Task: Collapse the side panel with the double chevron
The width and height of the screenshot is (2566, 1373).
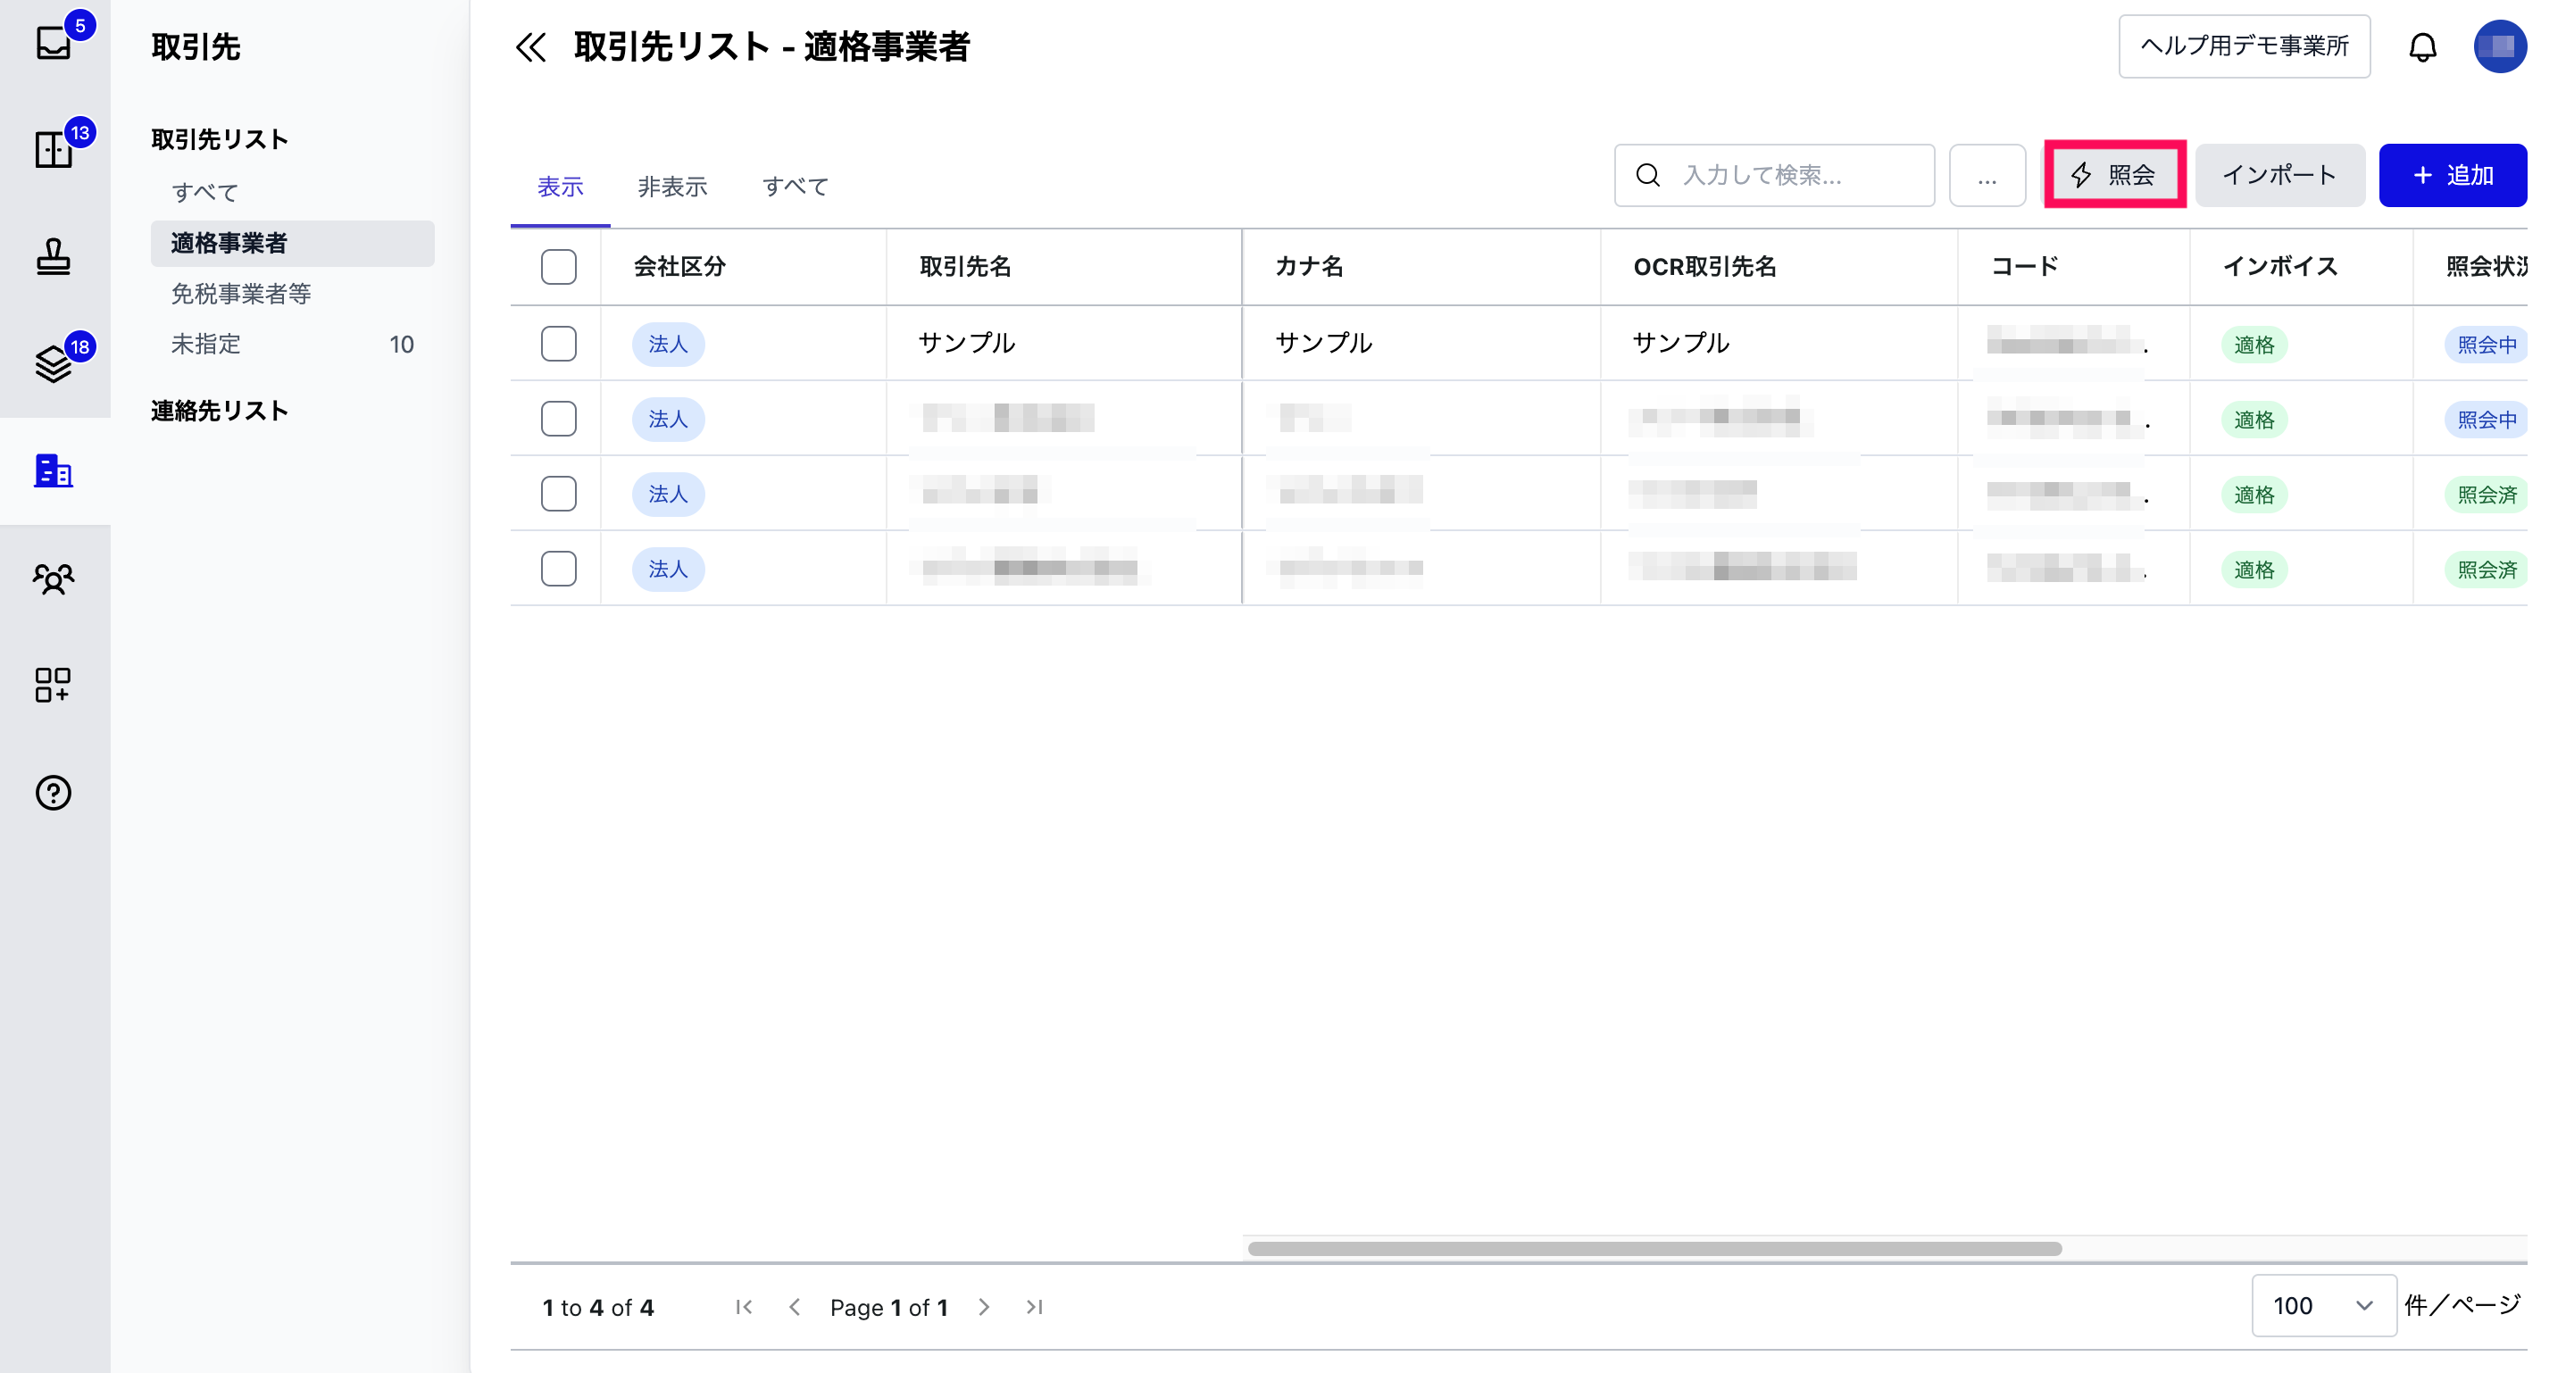Action: tap(531, 46)
